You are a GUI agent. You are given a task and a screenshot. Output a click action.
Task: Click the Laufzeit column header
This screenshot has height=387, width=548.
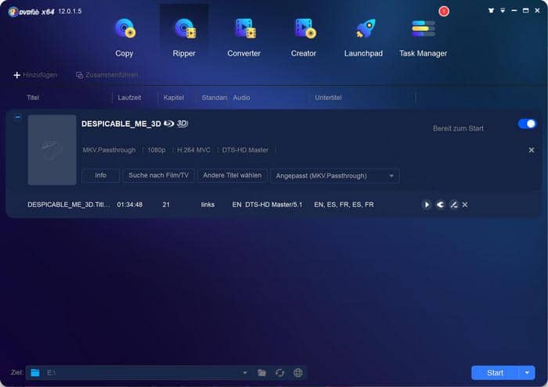click(129, 98)
